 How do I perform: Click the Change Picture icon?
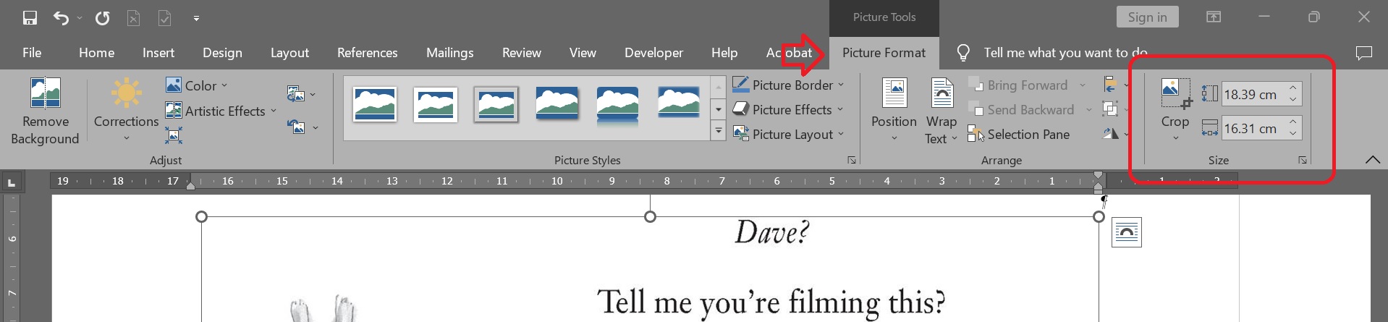pyautogui.click(x=295, y=93)
